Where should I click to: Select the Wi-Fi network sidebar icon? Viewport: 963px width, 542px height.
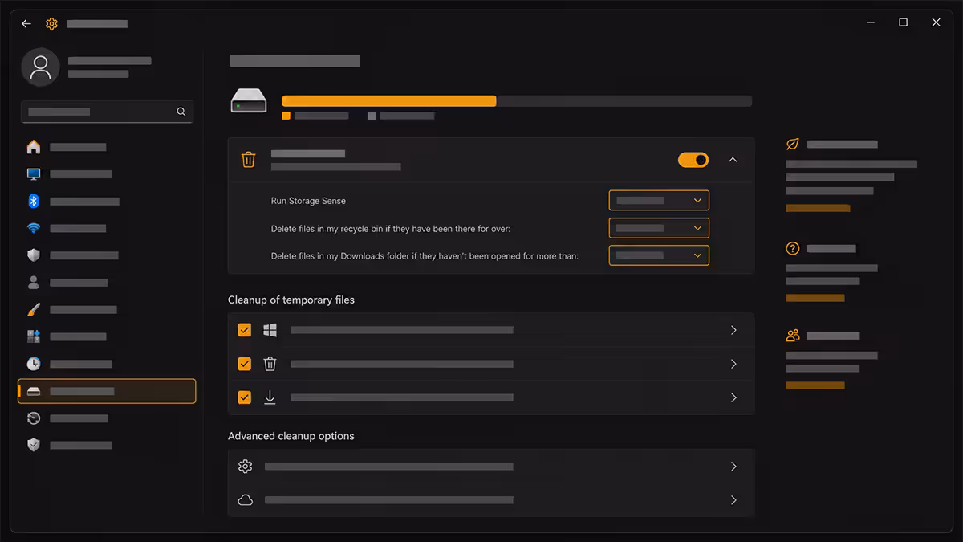pyautogui.click(x=34, y=228)
